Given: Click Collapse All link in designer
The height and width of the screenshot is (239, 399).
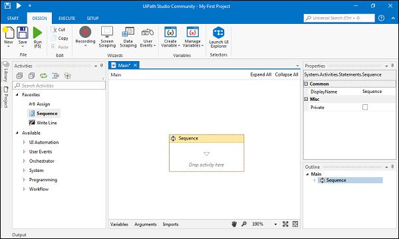Looking at the screenshot, I should [x=287, y=74].
